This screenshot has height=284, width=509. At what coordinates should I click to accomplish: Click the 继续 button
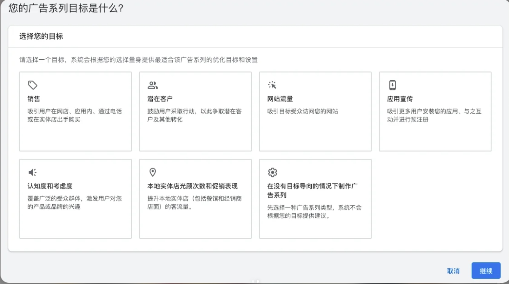point(486,271)
